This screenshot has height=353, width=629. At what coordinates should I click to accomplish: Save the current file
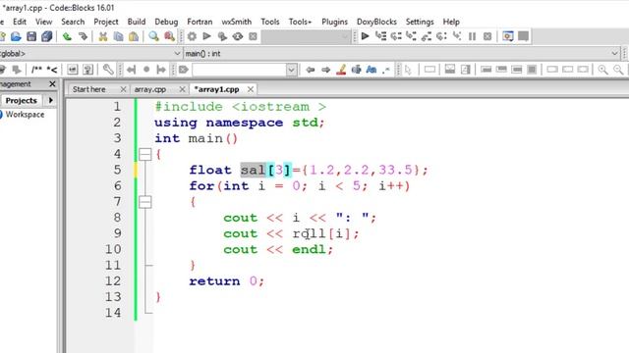click(x=31, y=37)
